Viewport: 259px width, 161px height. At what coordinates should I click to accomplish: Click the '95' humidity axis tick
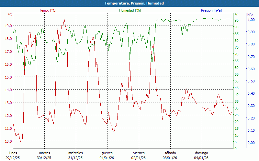(x=237, y=20)
